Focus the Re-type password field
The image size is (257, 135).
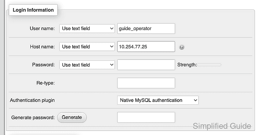pyautogui.click(x=146, y=83)
